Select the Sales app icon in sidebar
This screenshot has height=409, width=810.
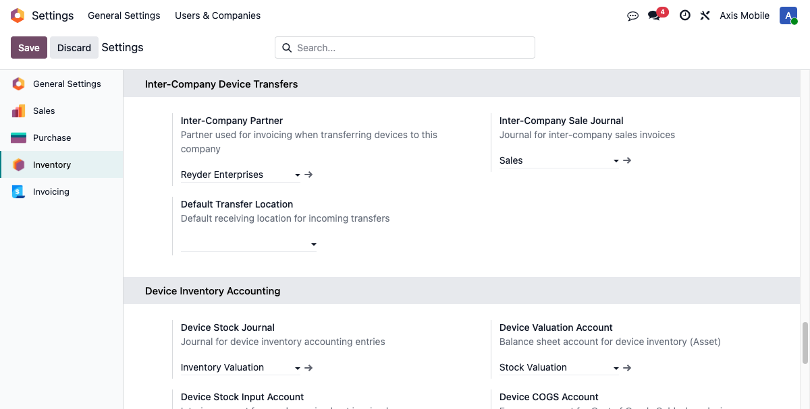click(x=20, y=111)
